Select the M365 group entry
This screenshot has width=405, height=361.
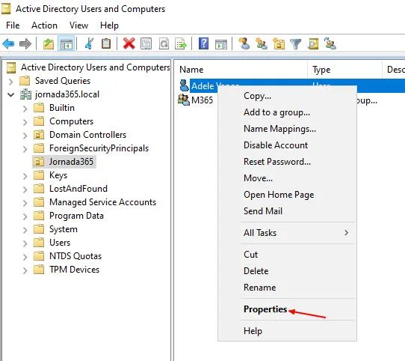tap(202, 100)
